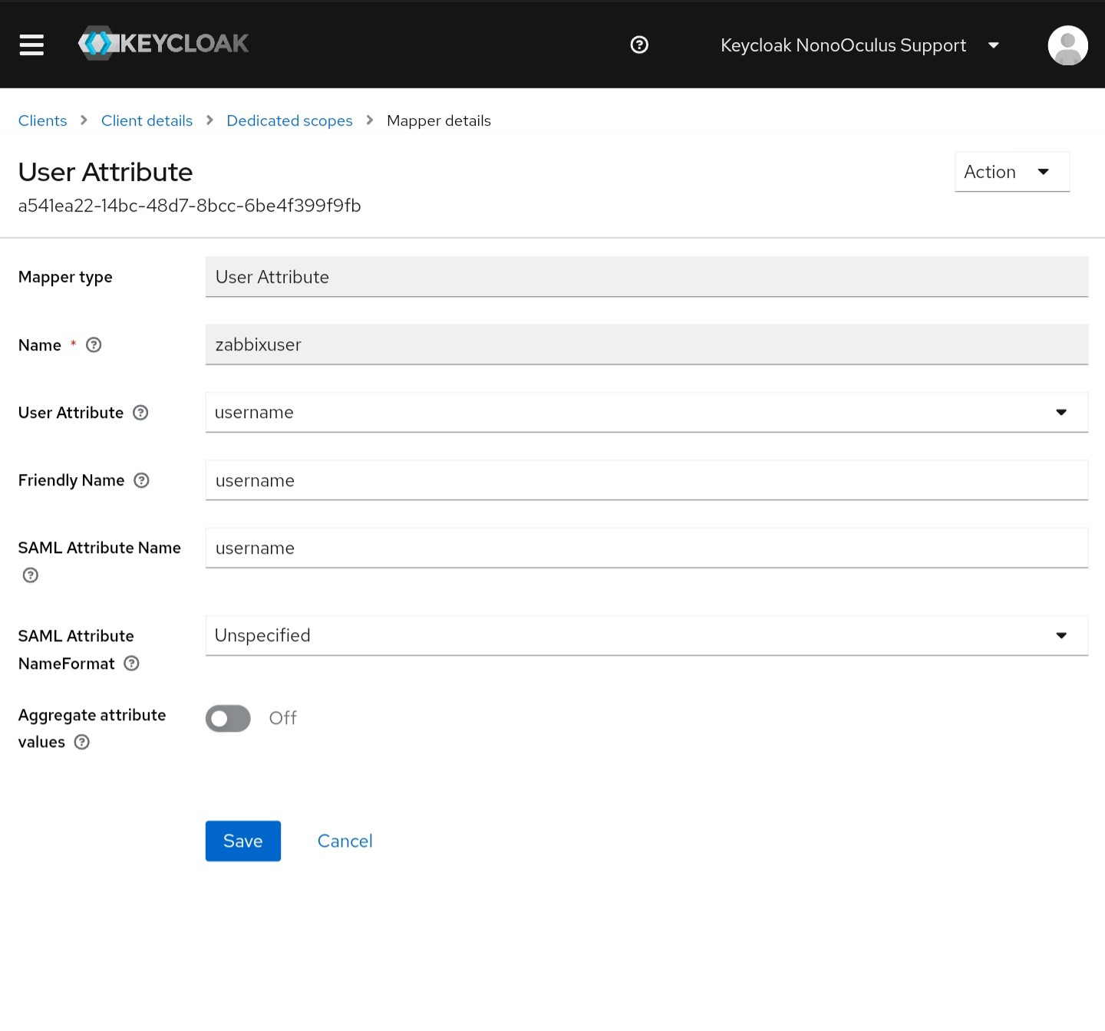Open SAML Attribute NameFormat dropdown
Screen dimensions: 1105x1031
[646, 635]
